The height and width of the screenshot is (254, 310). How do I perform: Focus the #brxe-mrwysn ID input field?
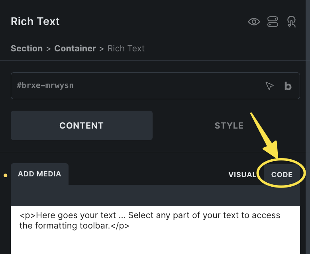tap(135, 86)
